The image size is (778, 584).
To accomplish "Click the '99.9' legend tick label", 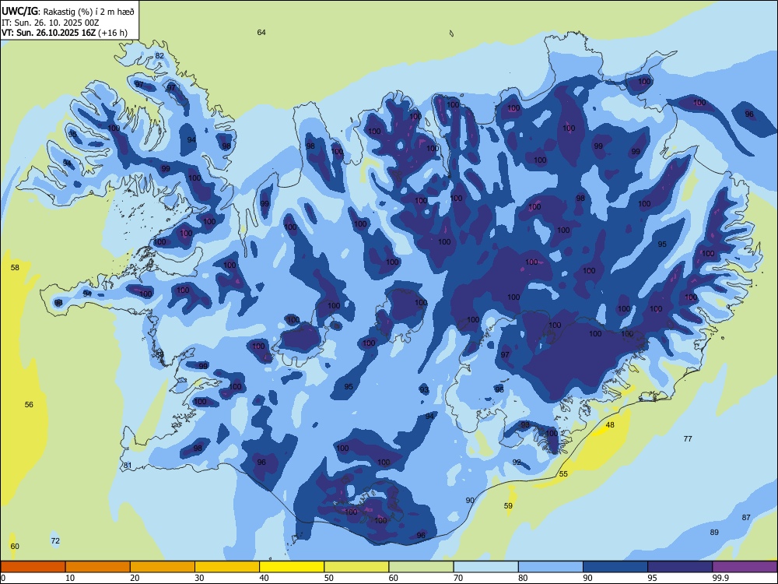I will click(x=720, y=578).
